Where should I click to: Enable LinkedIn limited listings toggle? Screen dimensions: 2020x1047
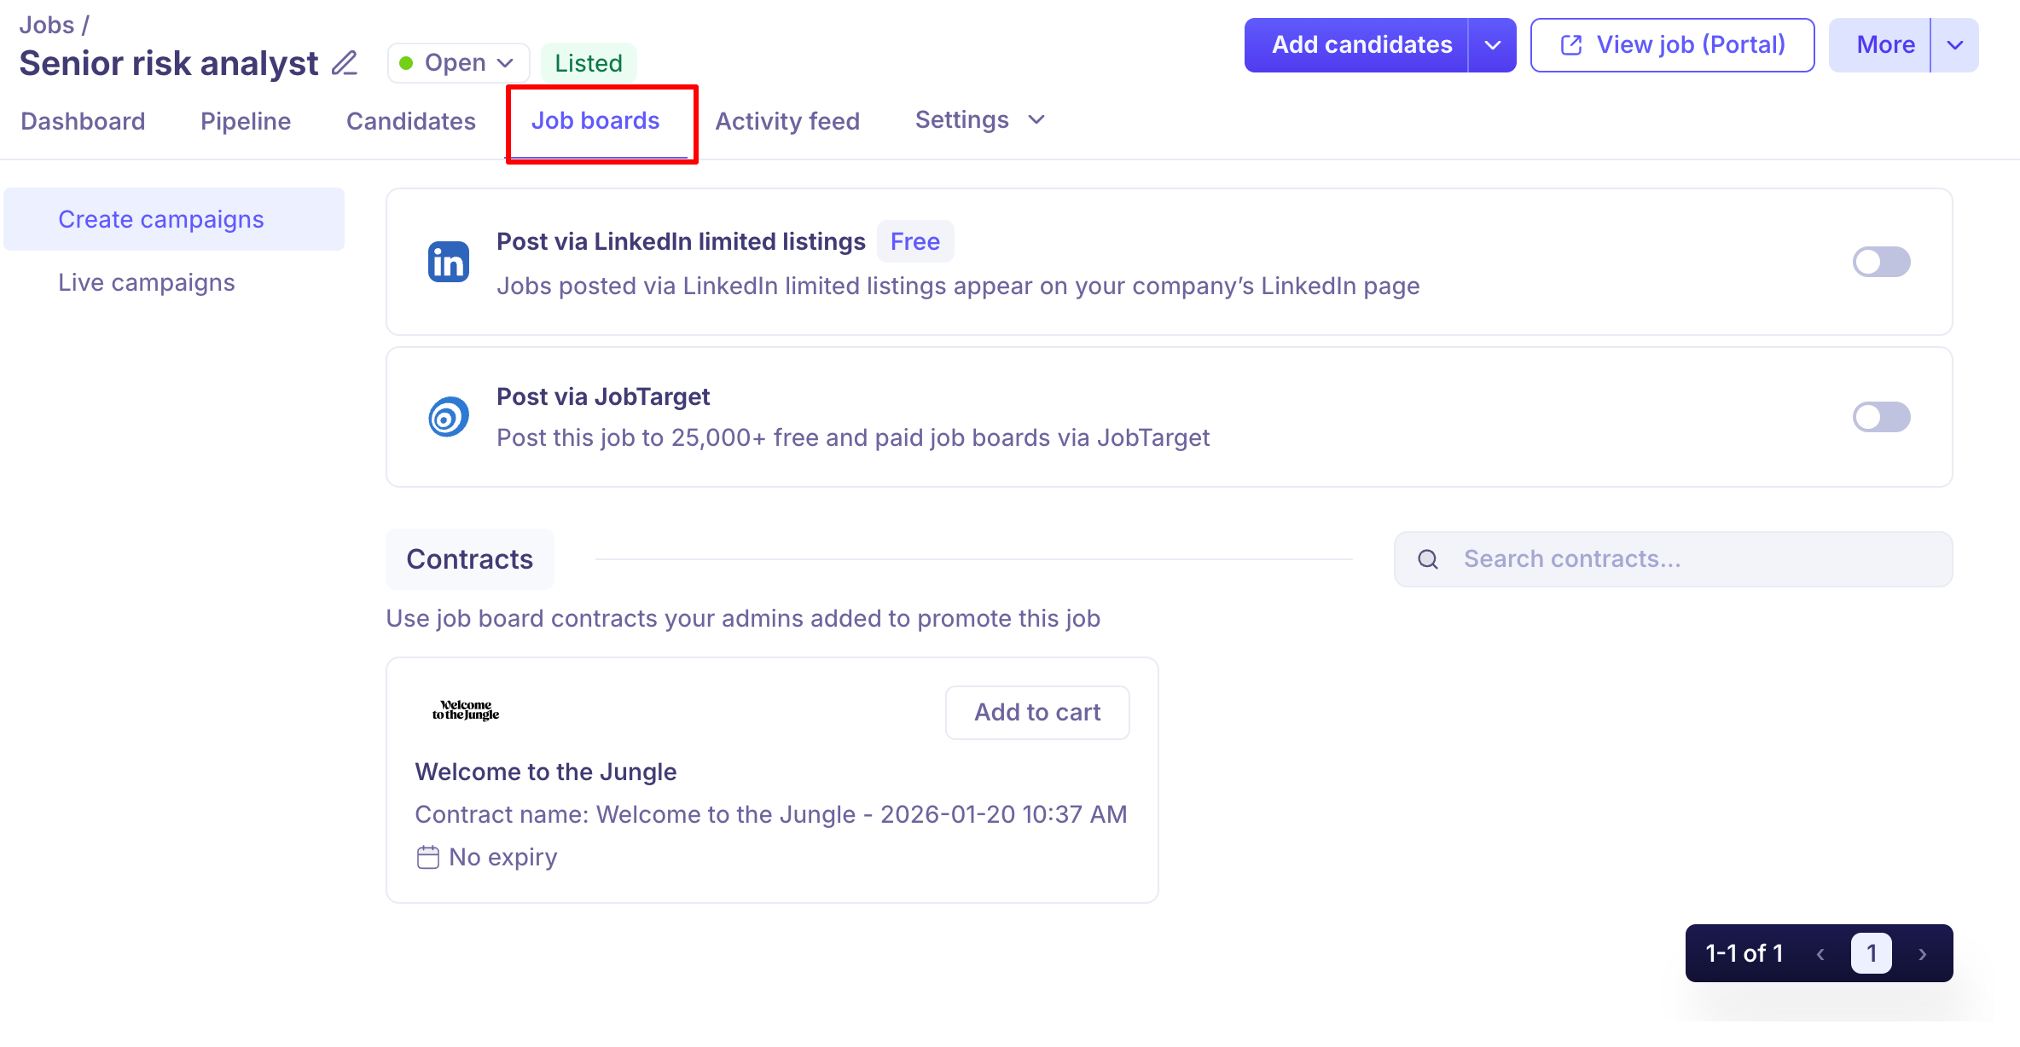click(1881, 262)
